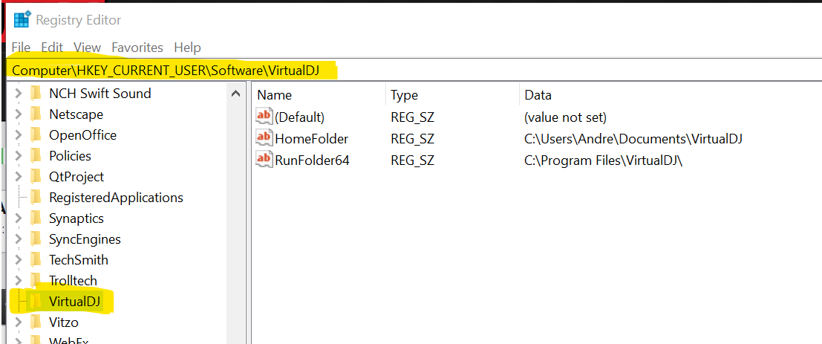Image resolution: width=822 pixels, height=344 pixels.
Task: Click the OpenOffice folder icon
Action: pos(36,135)
